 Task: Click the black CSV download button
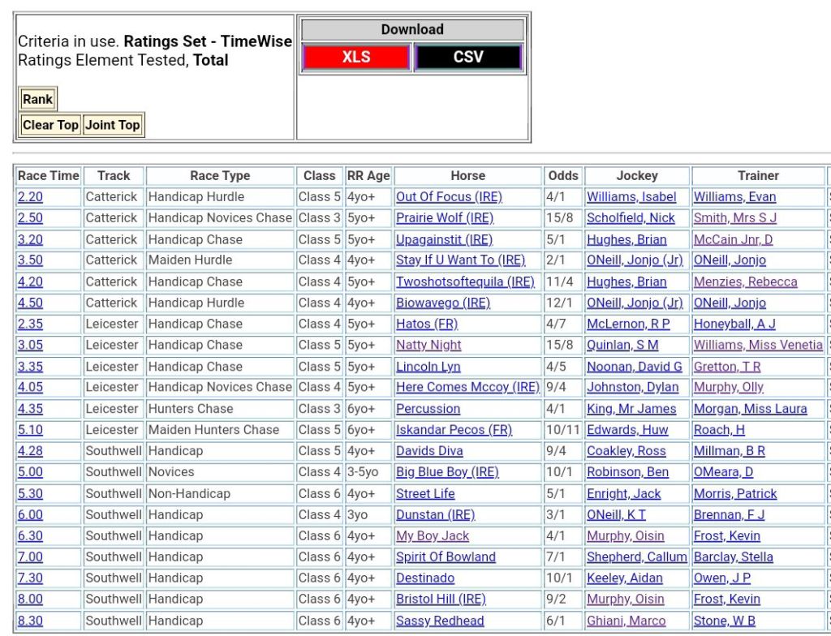467,58
